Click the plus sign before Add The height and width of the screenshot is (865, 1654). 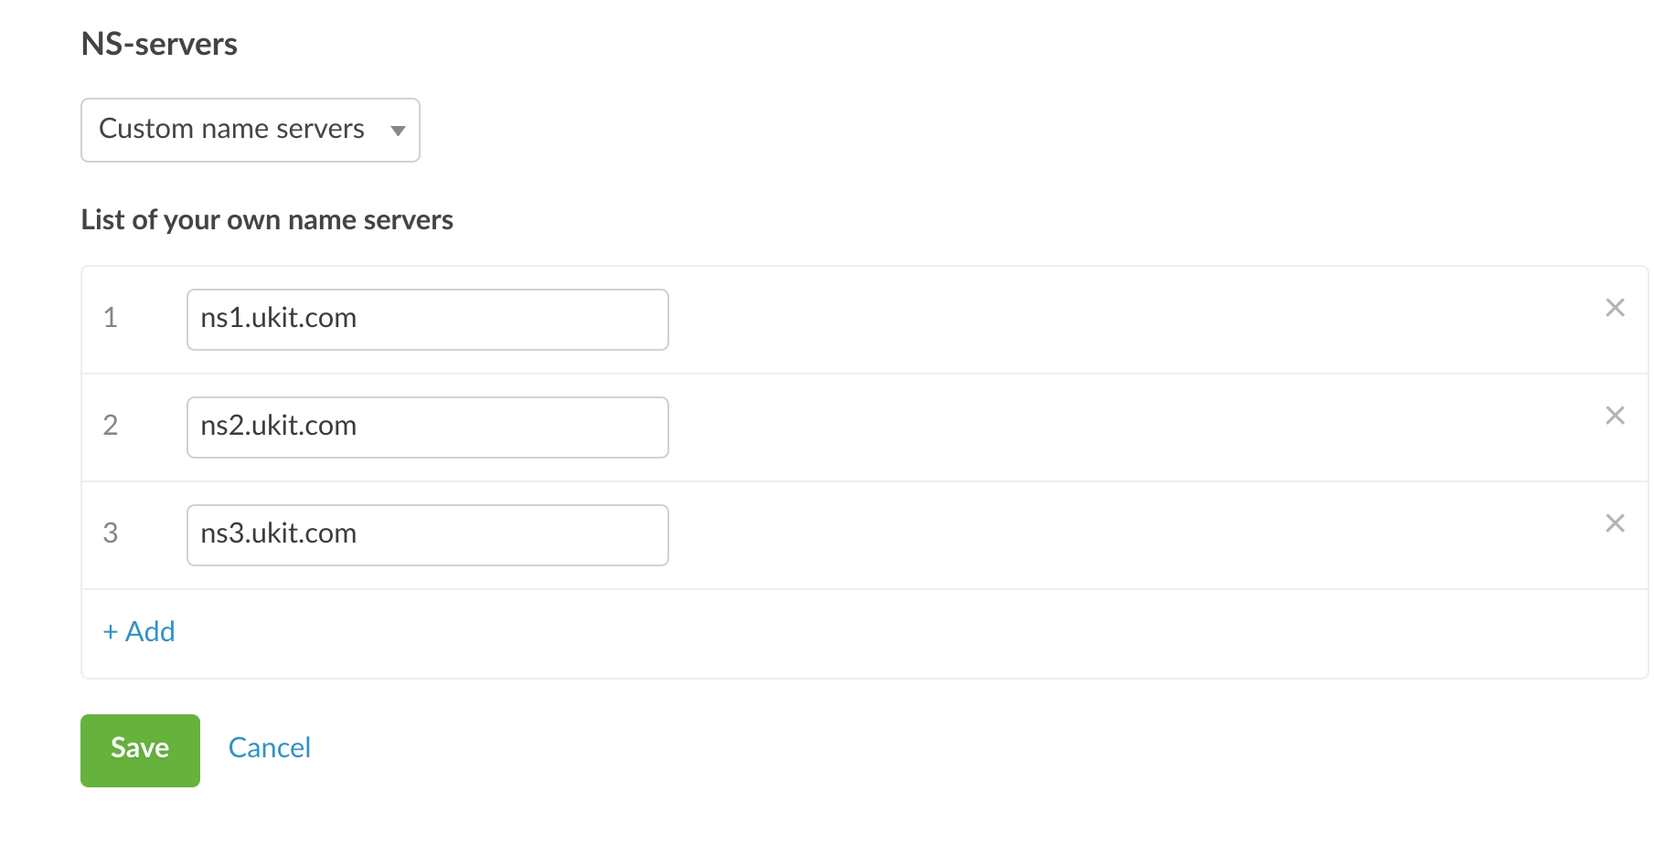111,632
